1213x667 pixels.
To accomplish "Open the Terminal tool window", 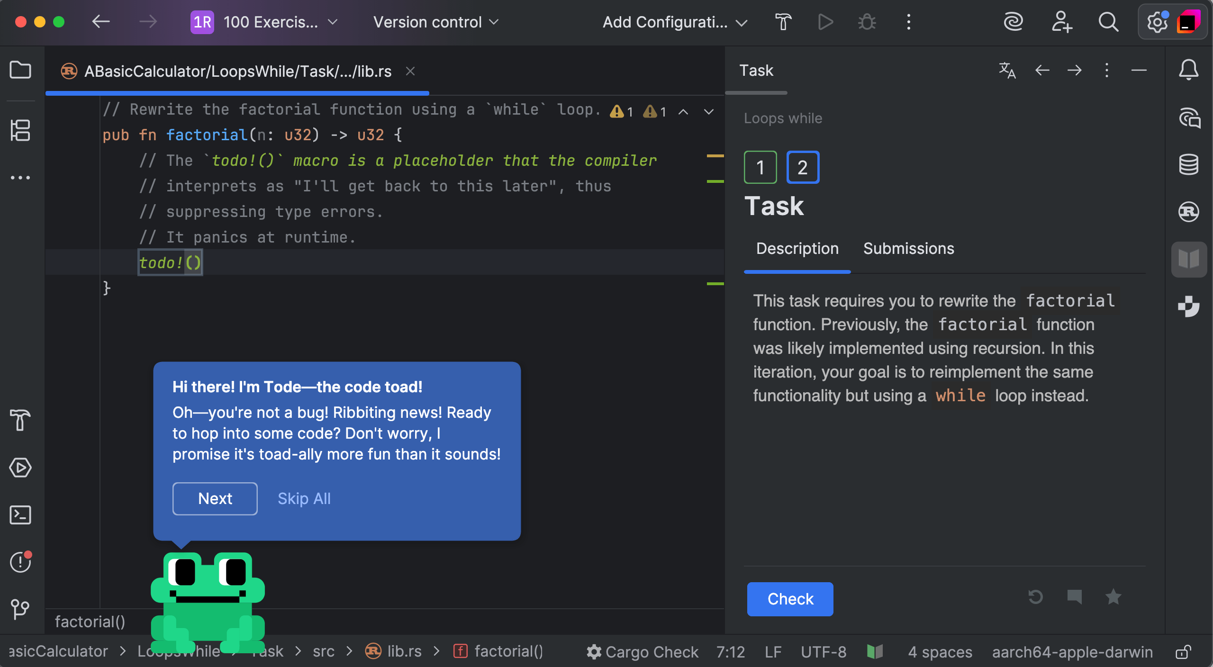I will click(20, 515).
